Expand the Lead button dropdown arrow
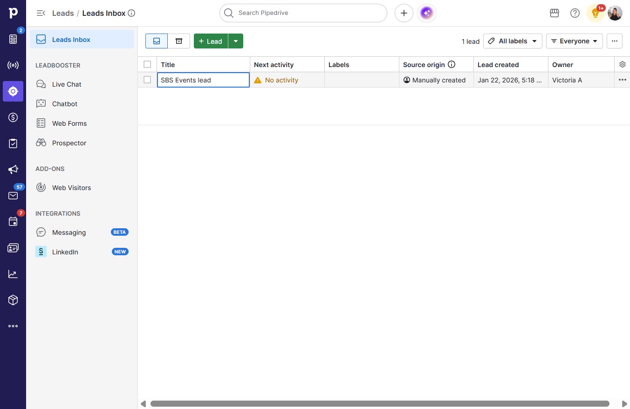This screenshot has width=630, height=409. tap(236, 41)
